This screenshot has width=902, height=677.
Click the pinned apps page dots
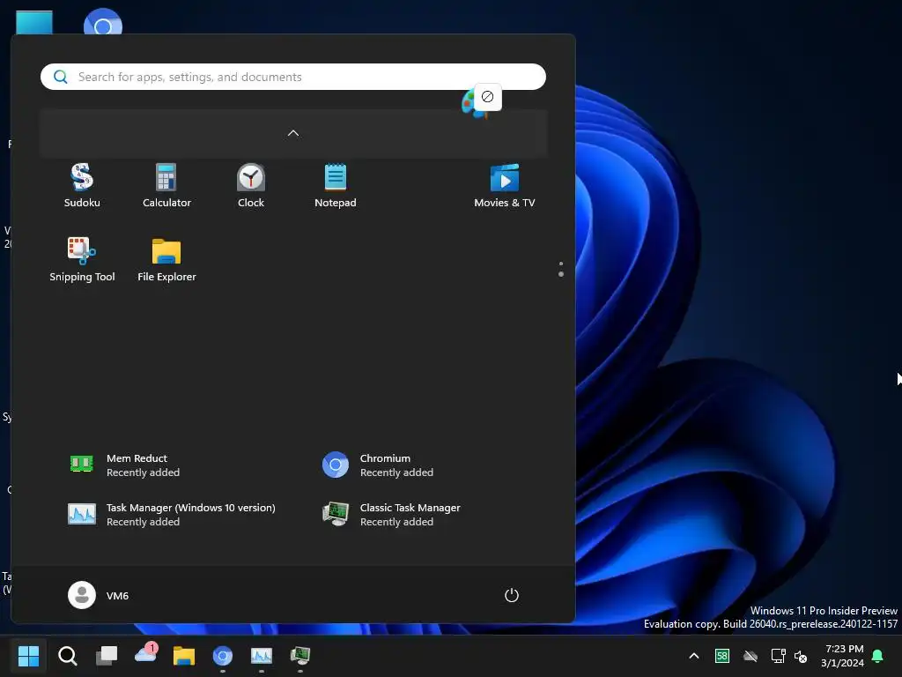[561, 269]
